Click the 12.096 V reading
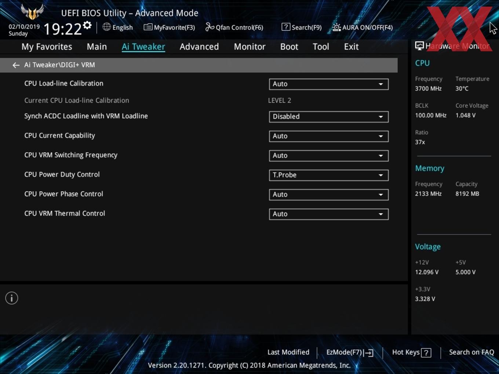 tap(427, 272)
